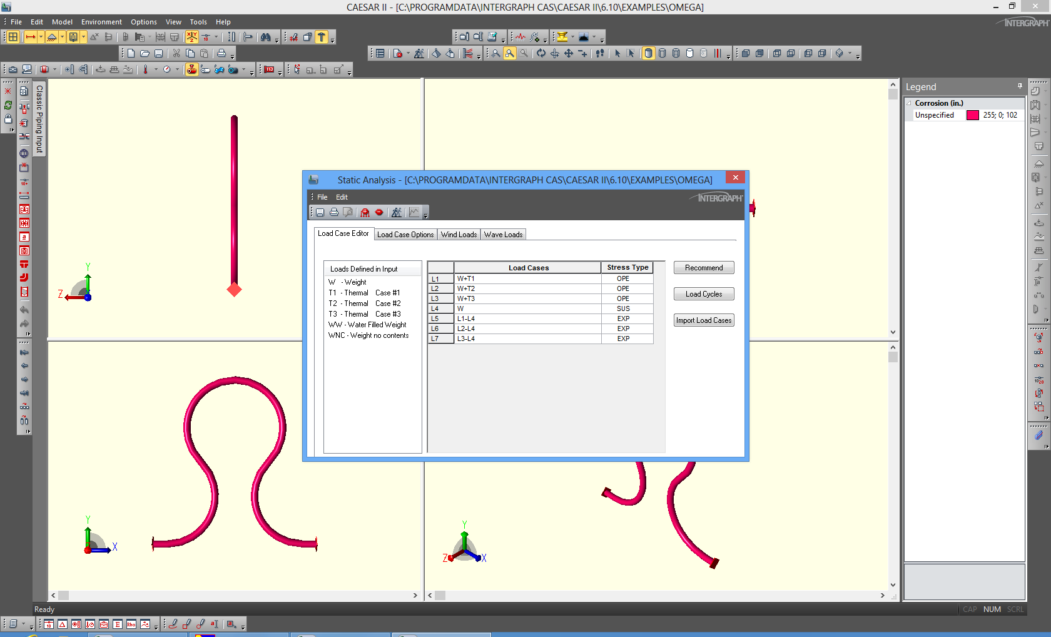Screen dimensions: 1051x637
Task: Click the L4 row header in Load Cases
Action: 440,308
